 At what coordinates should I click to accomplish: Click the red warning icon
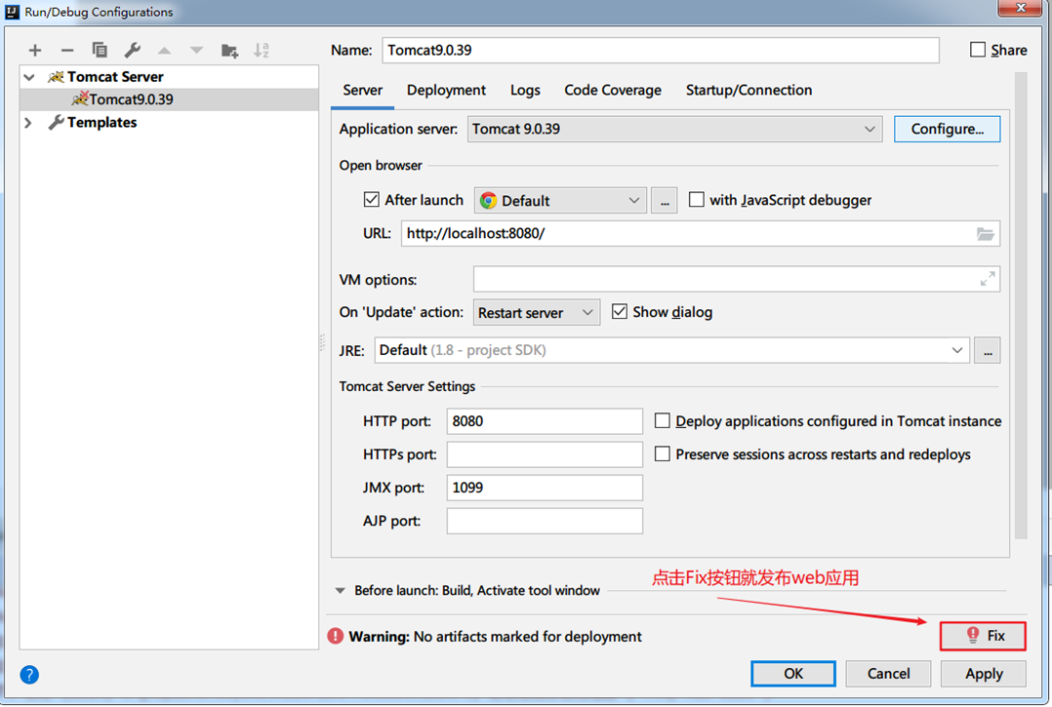[336, 636]
